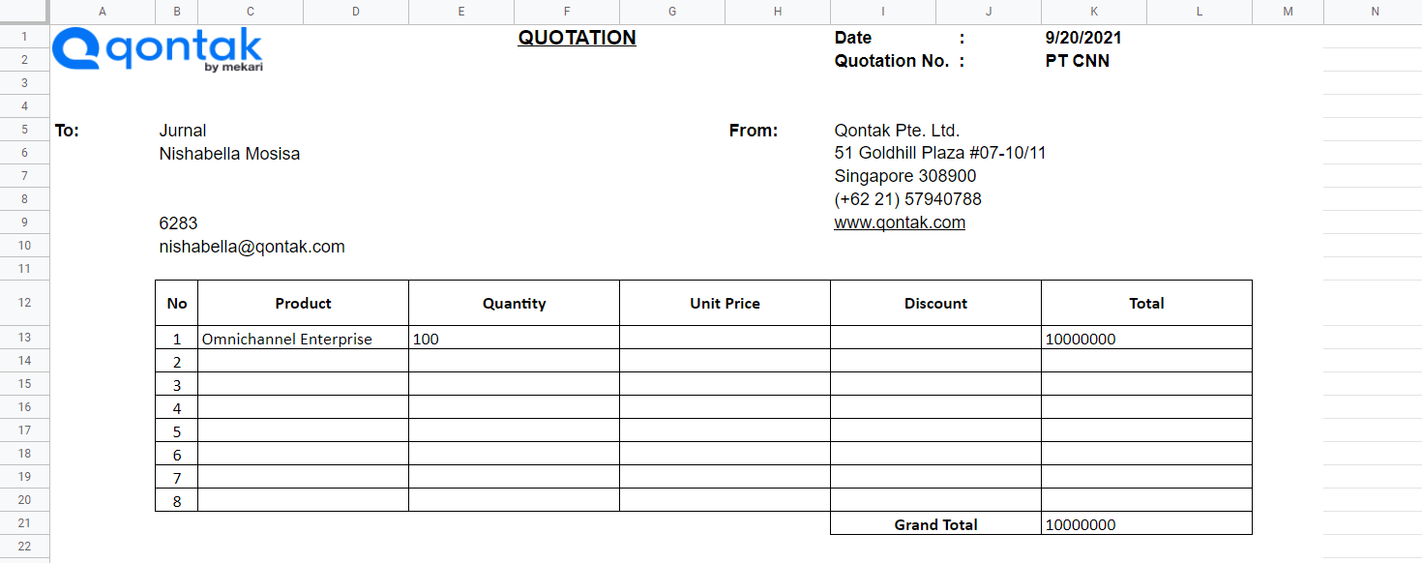The height and width of the screenshot is (563, 1422).
Task: Select the date cell 9/20/2021
Action: pyautogui.click(x=1083, y=38)
